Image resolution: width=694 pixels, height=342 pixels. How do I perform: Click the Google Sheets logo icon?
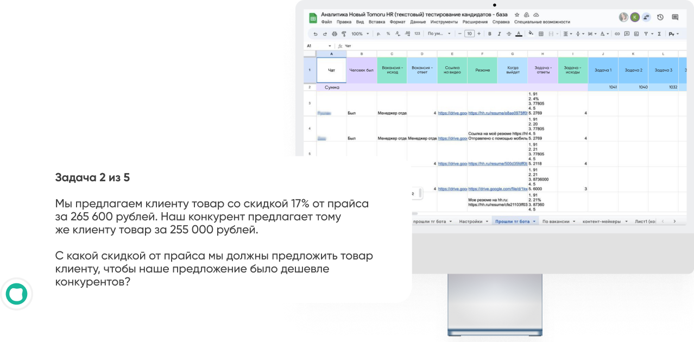point(313,18)
